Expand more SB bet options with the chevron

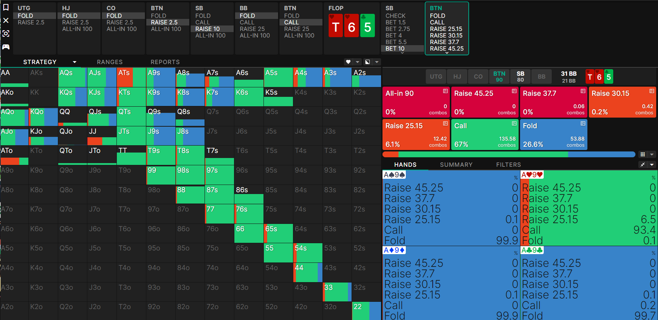(x=403, y=53)
